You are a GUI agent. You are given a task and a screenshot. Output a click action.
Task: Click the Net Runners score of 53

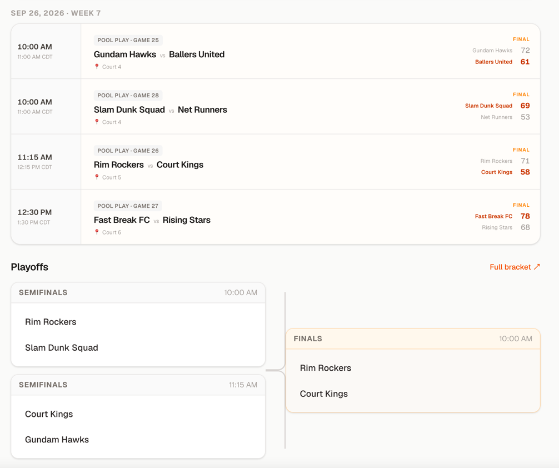[x=525, y=117]
